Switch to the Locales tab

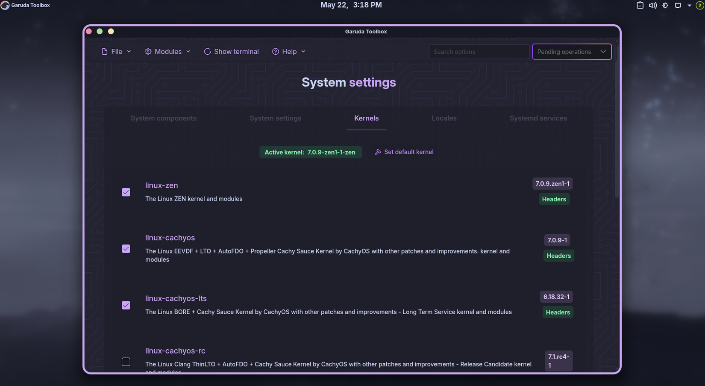[444, 118]
